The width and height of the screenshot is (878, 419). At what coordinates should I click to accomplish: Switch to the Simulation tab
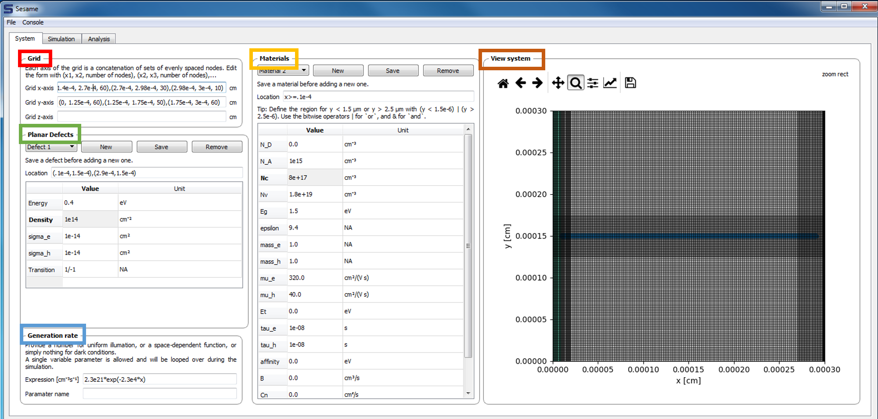click(61, 39)
